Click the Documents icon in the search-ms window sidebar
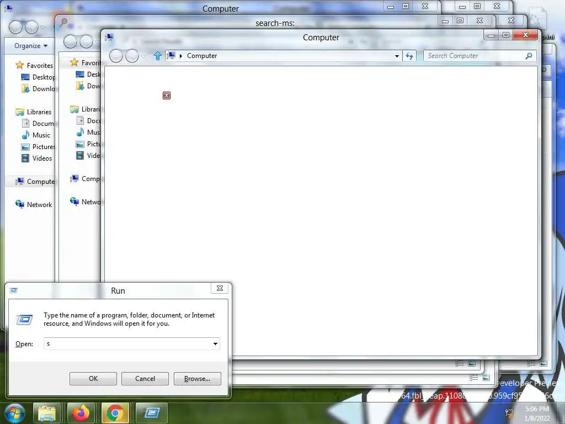Image resolution: width=565 pixels, height=424 pixels. [80, 120]
